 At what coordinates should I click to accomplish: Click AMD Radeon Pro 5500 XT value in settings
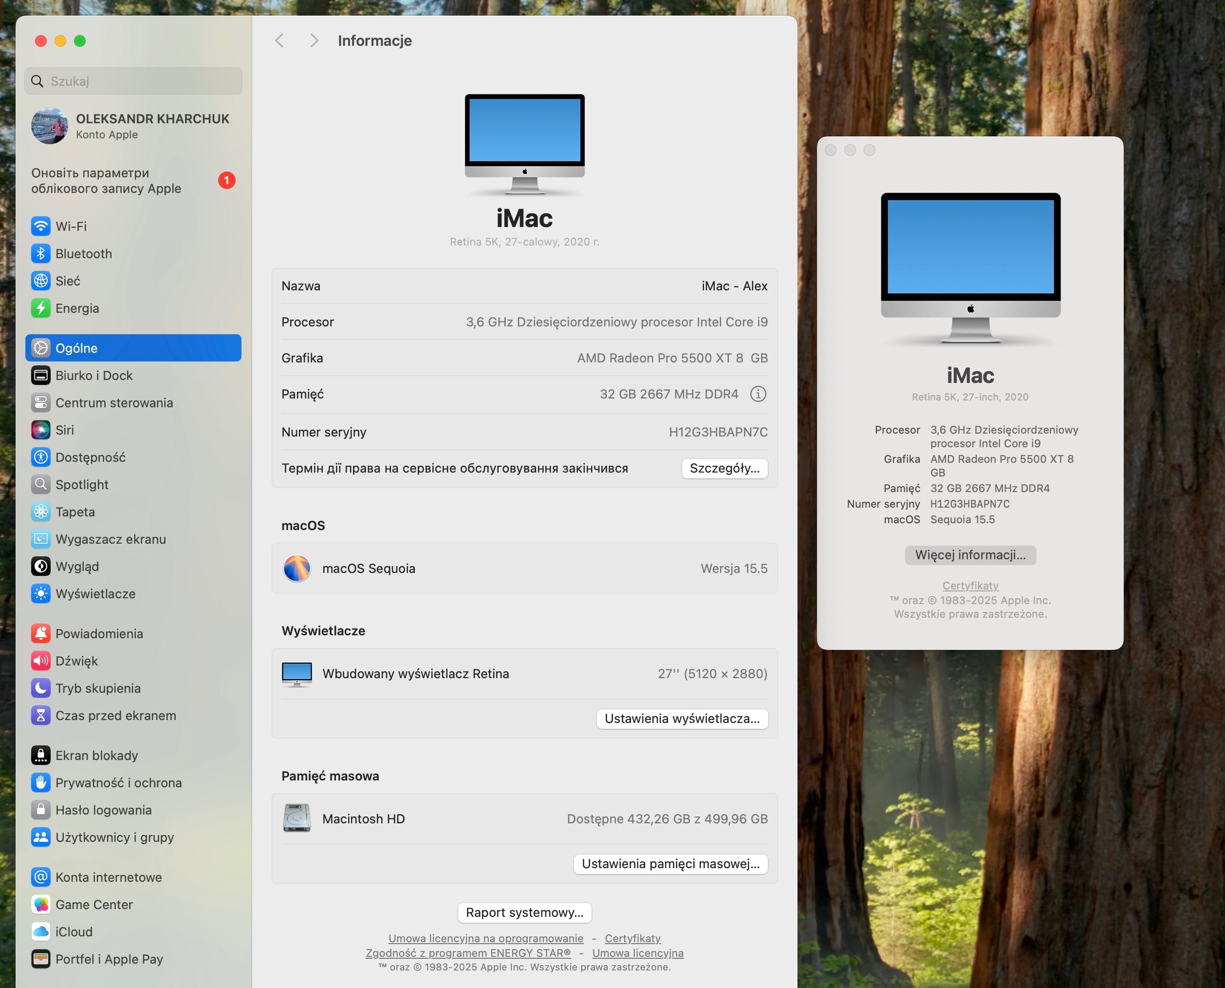(672, 358)
